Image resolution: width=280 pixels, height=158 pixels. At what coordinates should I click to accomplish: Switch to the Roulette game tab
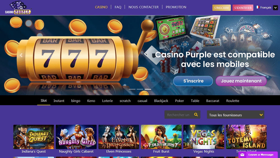click(x=233, y=101)
